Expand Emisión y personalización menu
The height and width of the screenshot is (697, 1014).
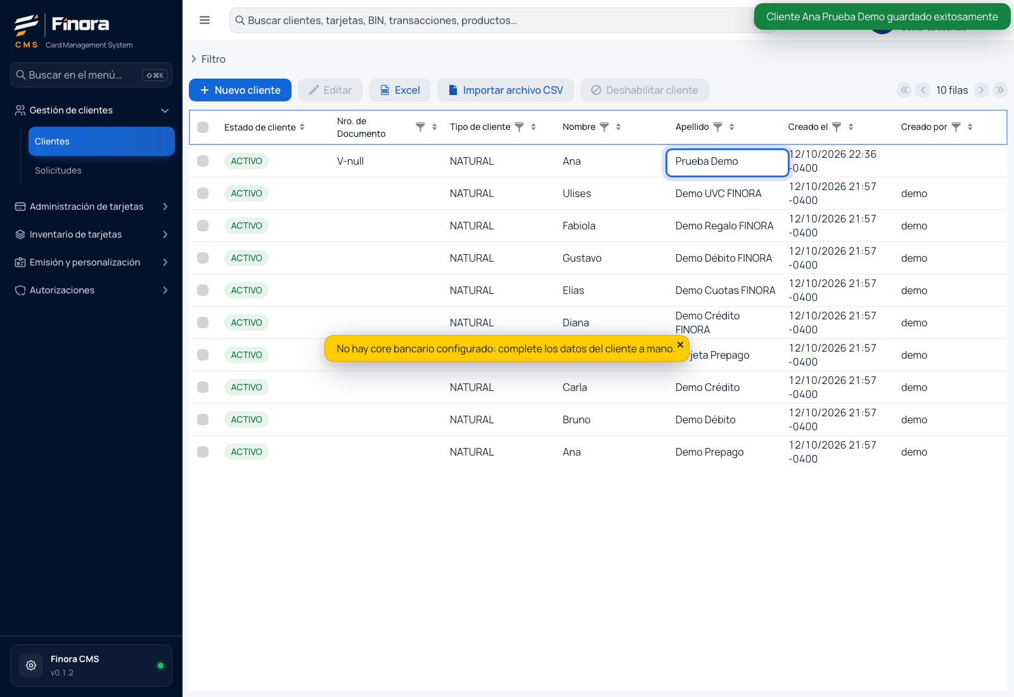91,262
